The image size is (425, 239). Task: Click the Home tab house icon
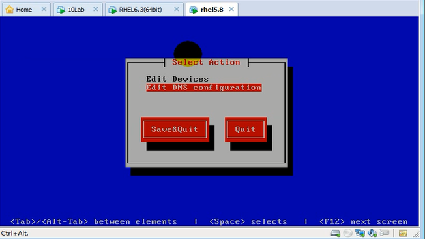pos(10,10)
